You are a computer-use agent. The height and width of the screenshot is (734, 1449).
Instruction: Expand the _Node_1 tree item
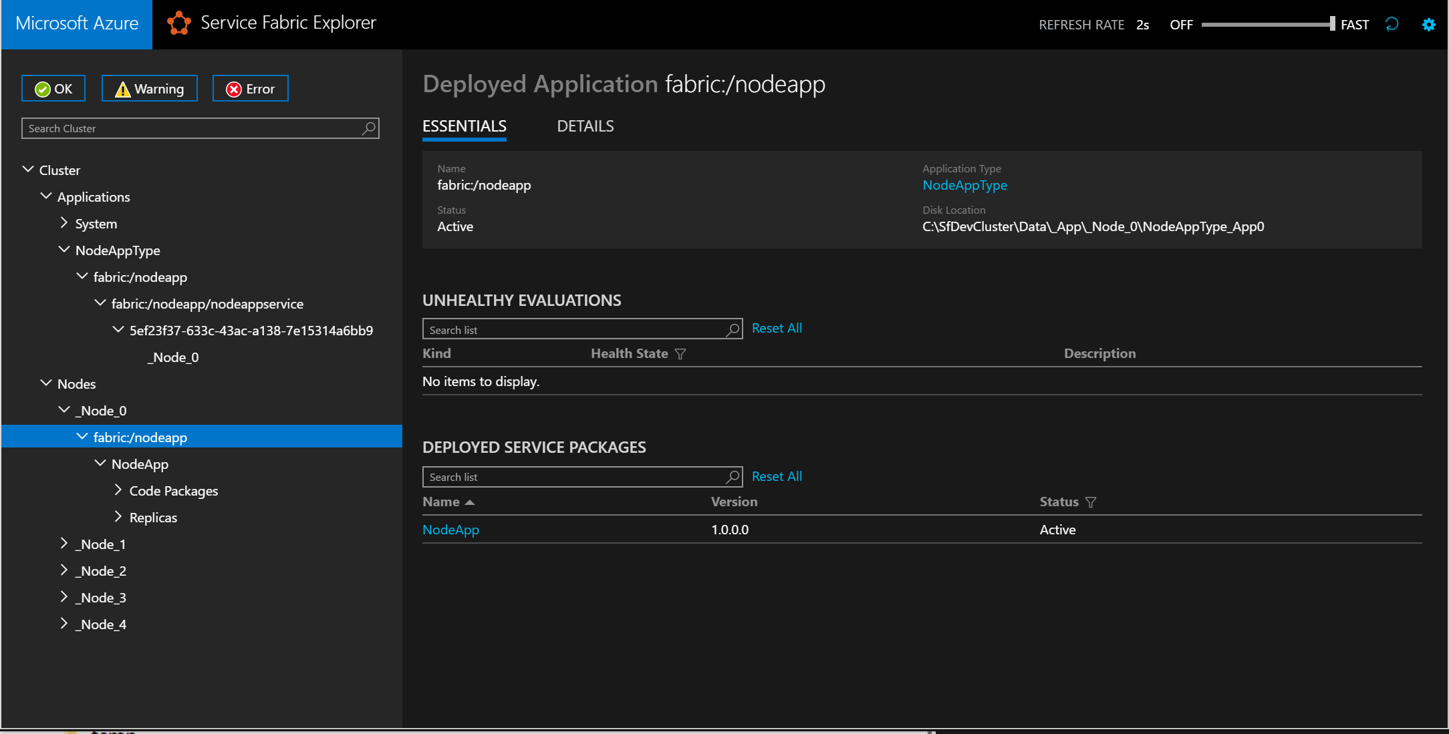point(63,543)
